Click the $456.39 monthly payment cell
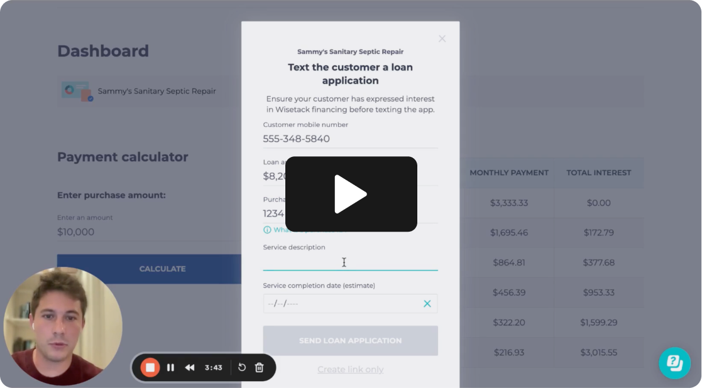Viewport: 702px width, 388px height. click(x=509, y=293)
